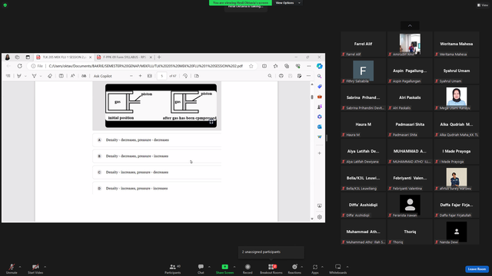Click the page number field showing 5
492x276 pixels.
162,76
